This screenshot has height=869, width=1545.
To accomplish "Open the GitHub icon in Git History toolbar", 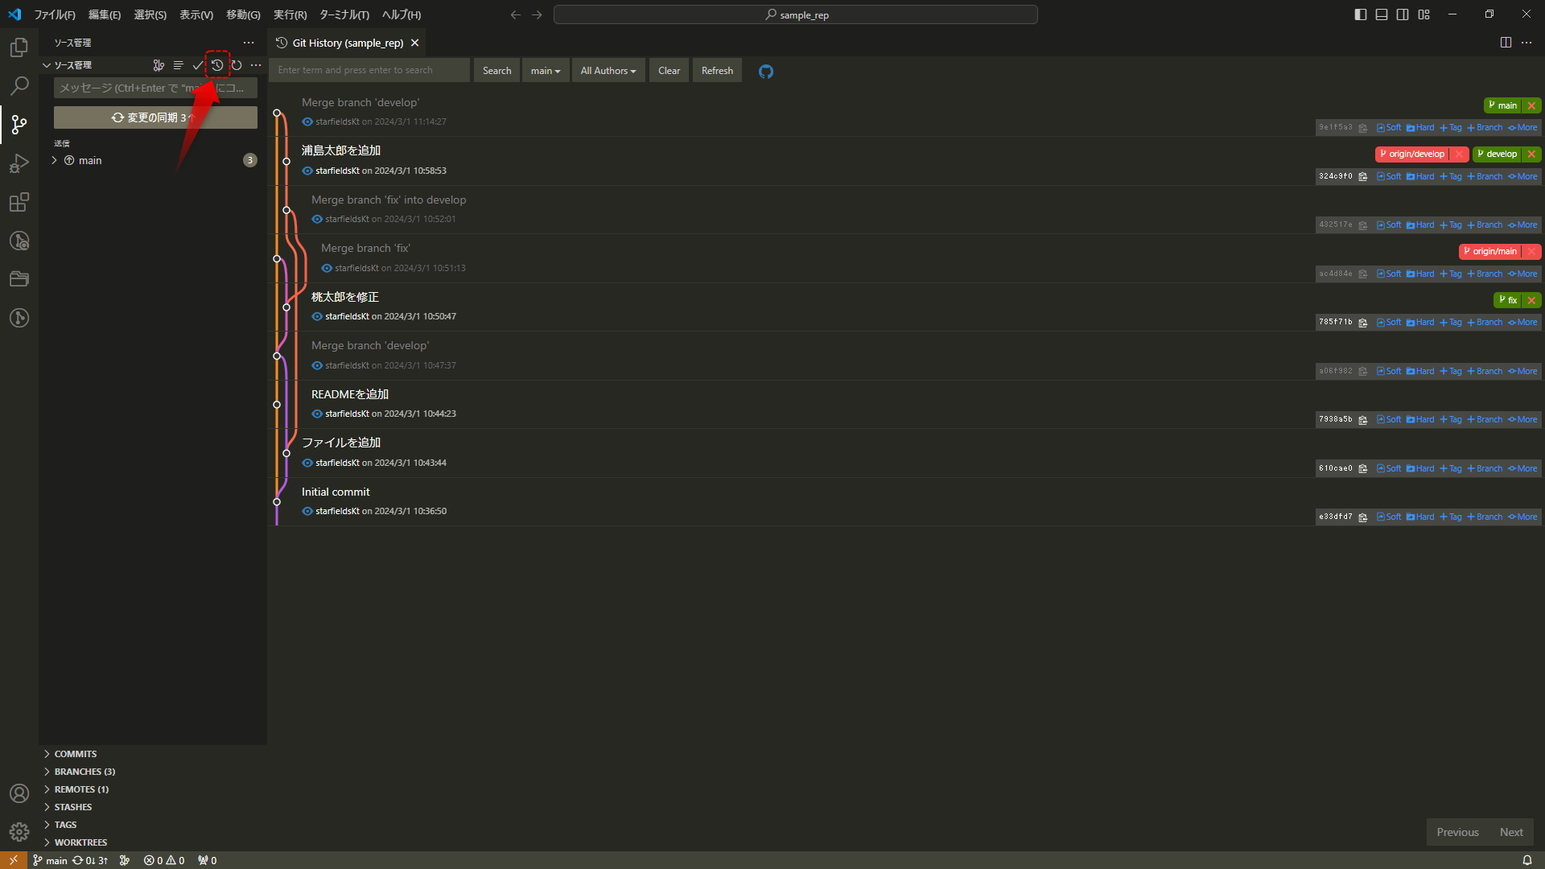I will [766, 72].
